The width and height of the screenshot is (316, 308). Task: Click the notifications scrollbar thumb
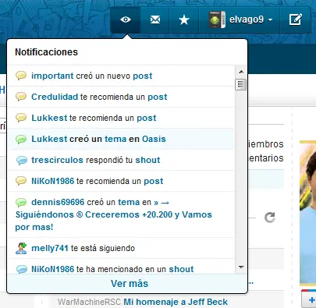240,84
